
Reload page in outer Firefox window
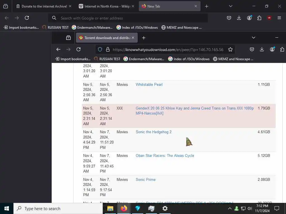pos(27,18)
